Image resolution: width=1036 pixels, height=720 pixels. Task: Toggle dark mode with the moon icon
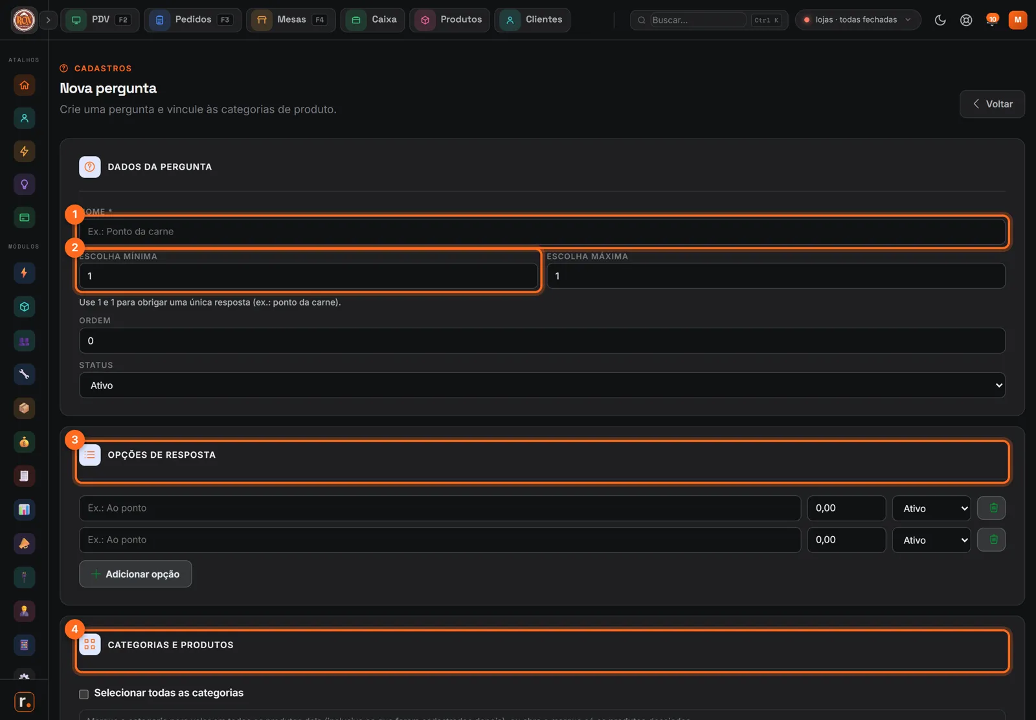940,20
